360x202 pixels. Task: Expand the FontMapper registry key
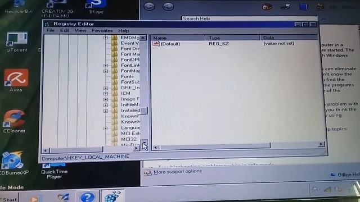[106, 71]
